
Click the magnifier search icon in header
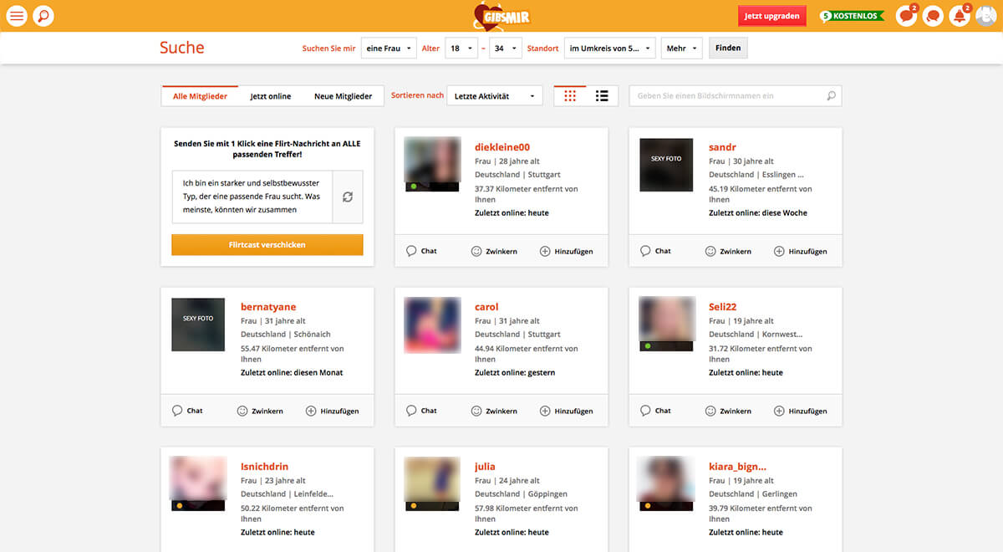pos(43,15)
